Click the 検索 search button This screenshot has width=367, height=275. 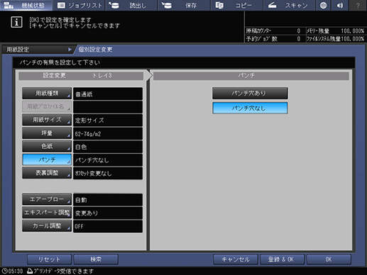96,259
